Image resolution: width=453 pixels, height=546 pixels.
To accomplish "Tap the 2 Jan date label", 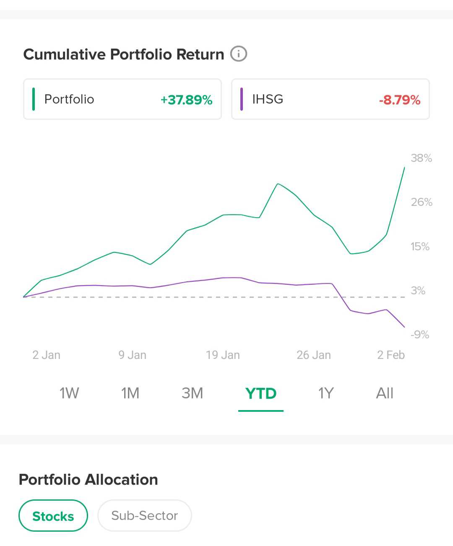I will click(x=46, y=355).
